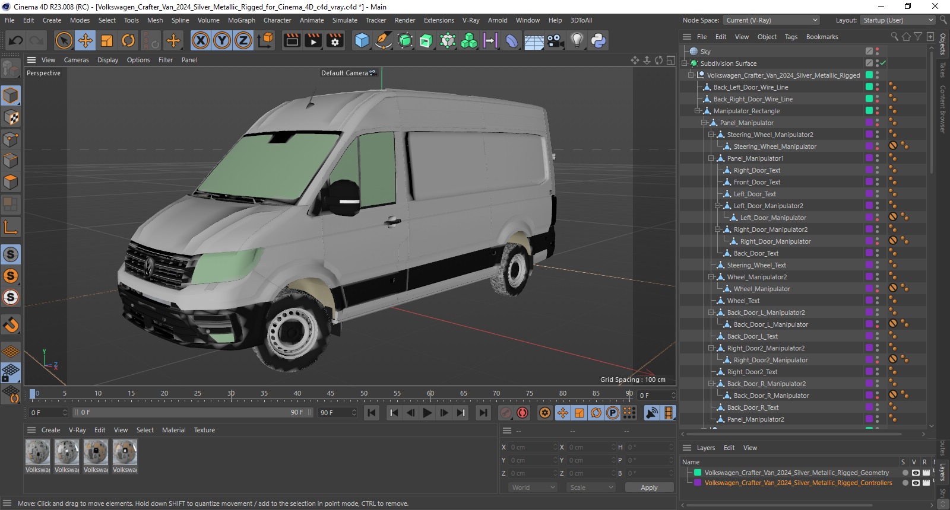Screen dimensions: 950x510
Task: Click the Apply coordinates button
Action: (649, 487)
